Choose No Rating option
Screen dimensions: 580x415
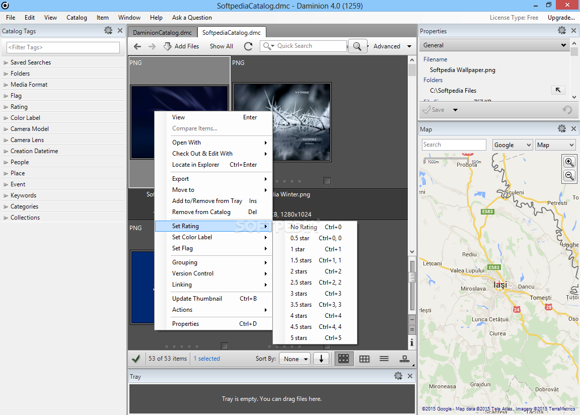coord(316,227)
